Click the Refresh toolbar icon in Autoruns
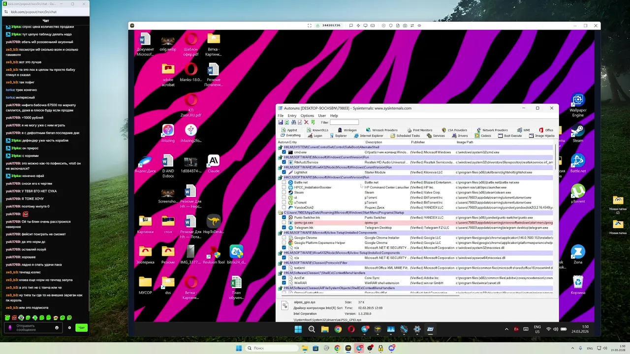This screenshot has height=354, width=630. coord(287,122)
